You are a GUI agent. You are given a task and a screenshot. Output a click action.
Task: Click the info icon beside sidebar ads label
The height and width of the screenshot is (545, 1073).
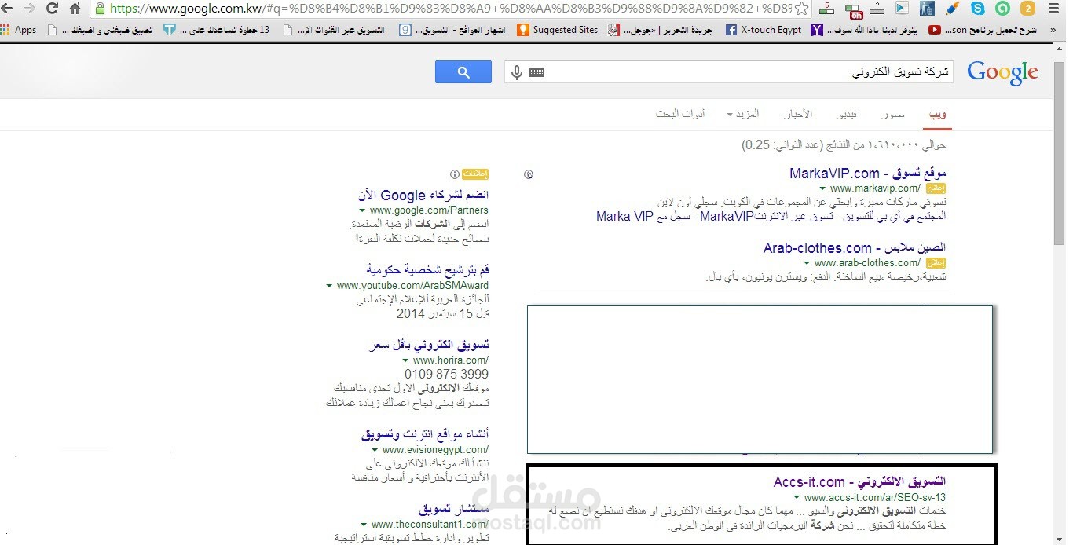[x=454, y=174]
